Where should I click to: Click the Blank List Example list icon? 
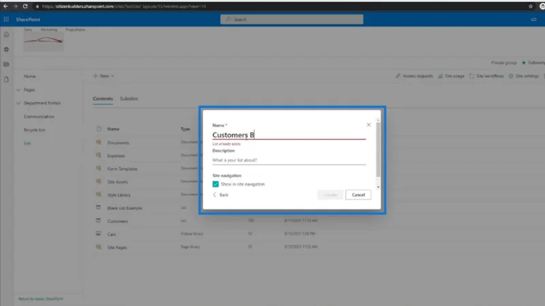click(98, 207)
